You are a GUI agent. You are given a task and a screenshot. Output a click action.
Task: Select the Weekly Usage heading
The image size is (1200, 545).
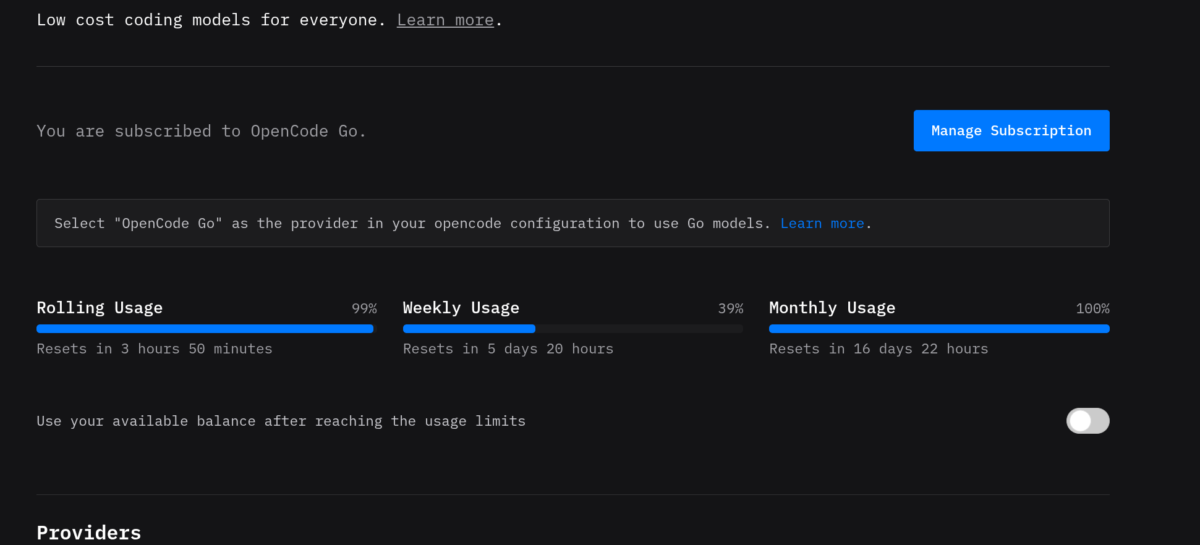[461, 308]
